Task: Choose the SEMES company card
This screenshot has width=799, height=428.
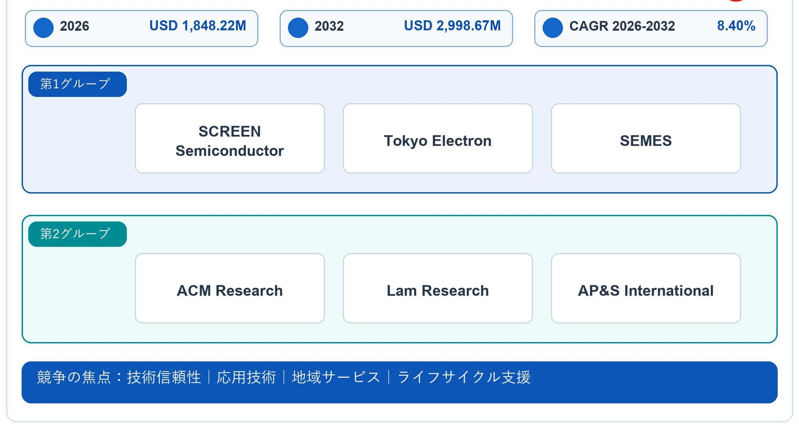Action: (646, 138)
